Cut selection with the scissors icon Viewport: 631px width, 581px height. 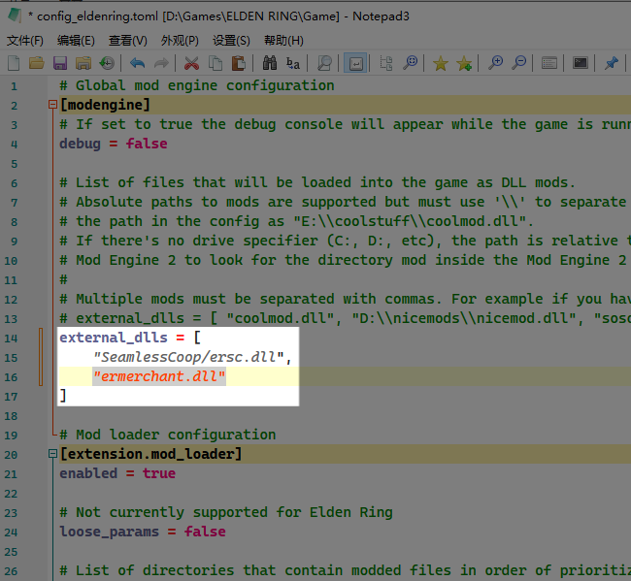point(191,63)
